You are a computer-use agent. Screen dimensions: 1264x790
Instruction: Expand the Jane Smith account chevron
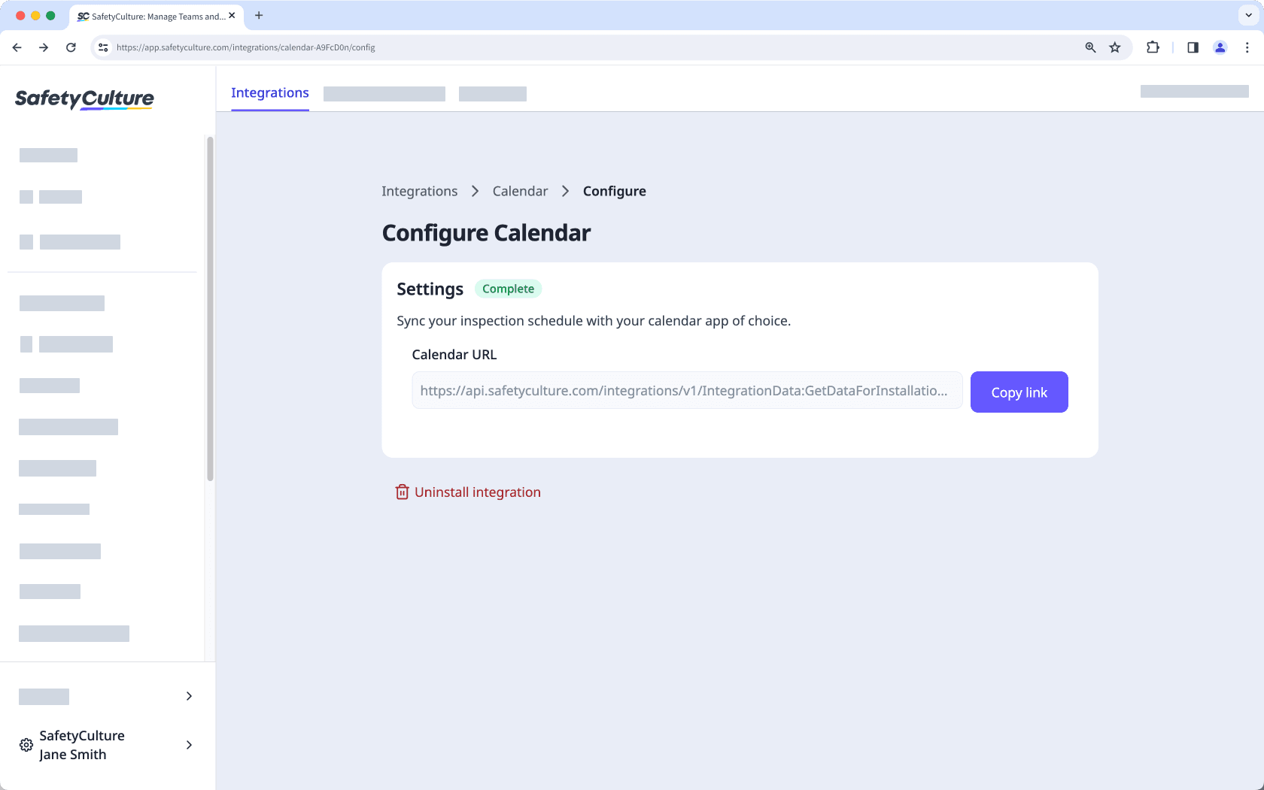point(189,745)
